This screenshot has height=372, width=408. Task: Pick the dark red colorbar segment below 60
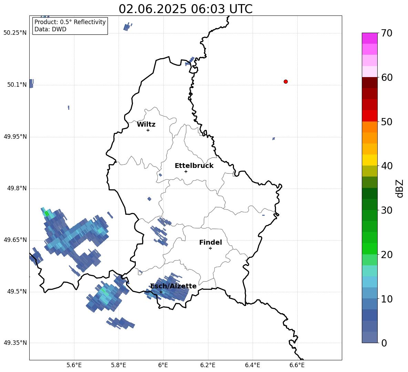369,83
